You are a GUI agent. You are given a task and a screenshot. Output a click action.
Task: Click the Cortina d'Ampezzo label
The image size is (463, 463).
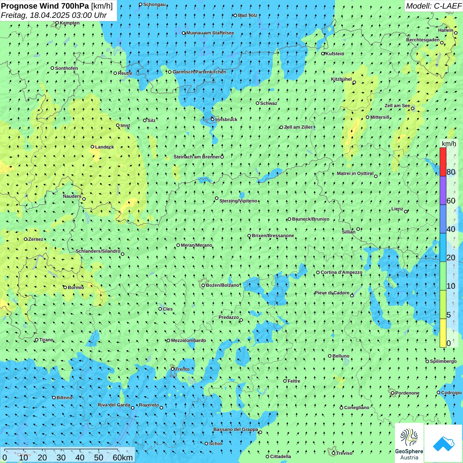click(x=341, y=272)
